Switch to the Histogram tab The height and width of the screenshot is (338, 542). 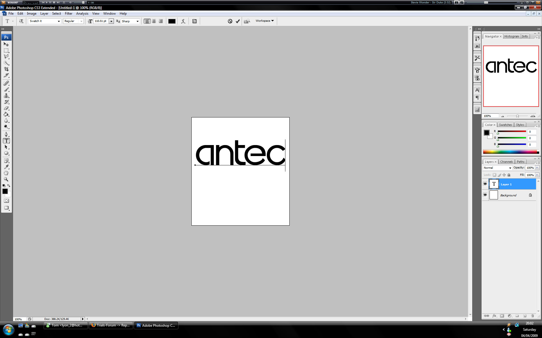pos(512,36)
